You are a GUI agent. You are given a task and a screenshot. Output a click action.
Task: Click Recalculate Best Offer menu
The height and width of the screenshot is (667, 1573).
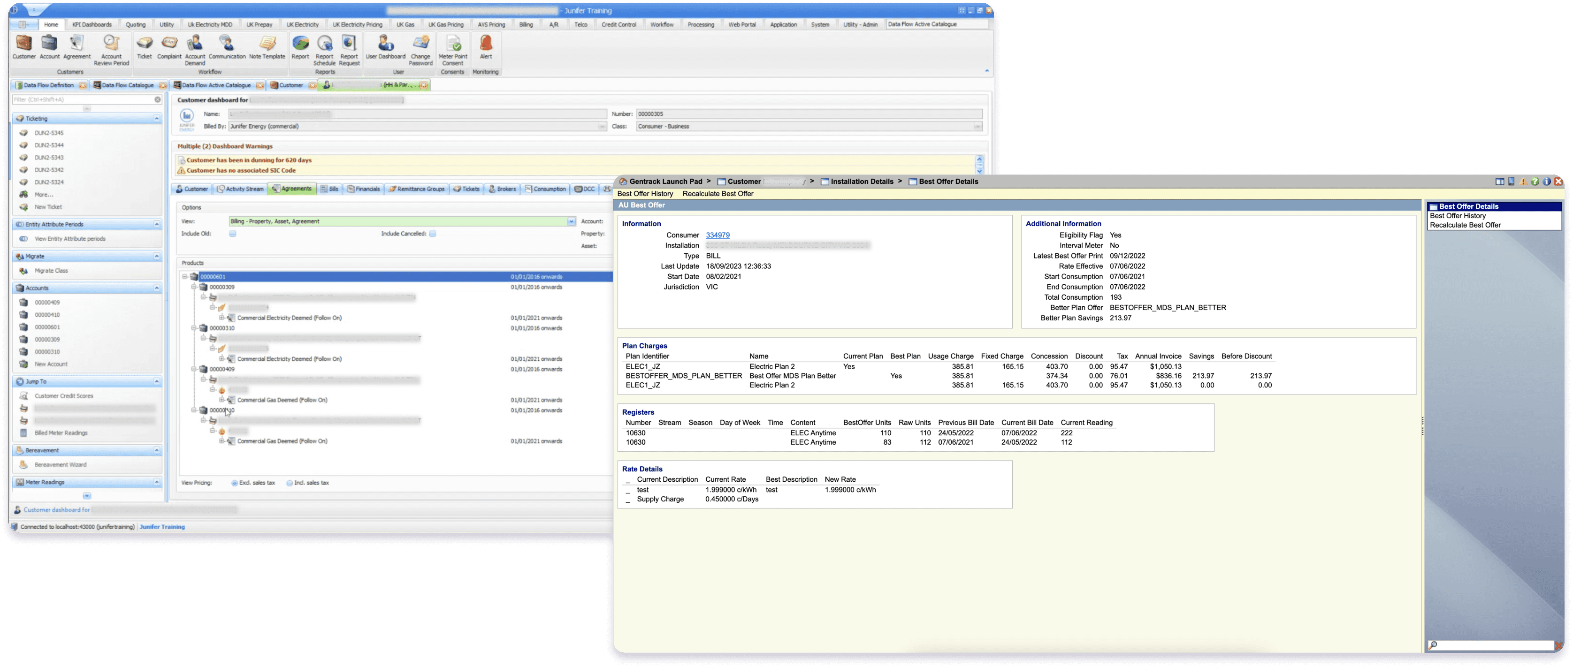tap(718, 194)
